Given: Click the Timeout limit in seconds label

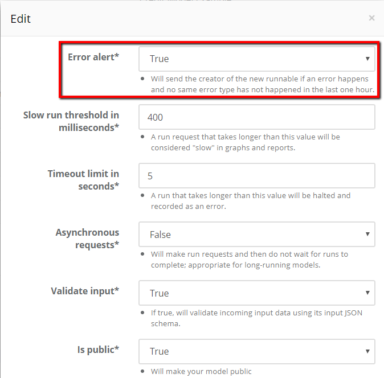Looking at the screenshot, I should coord(83,180).
